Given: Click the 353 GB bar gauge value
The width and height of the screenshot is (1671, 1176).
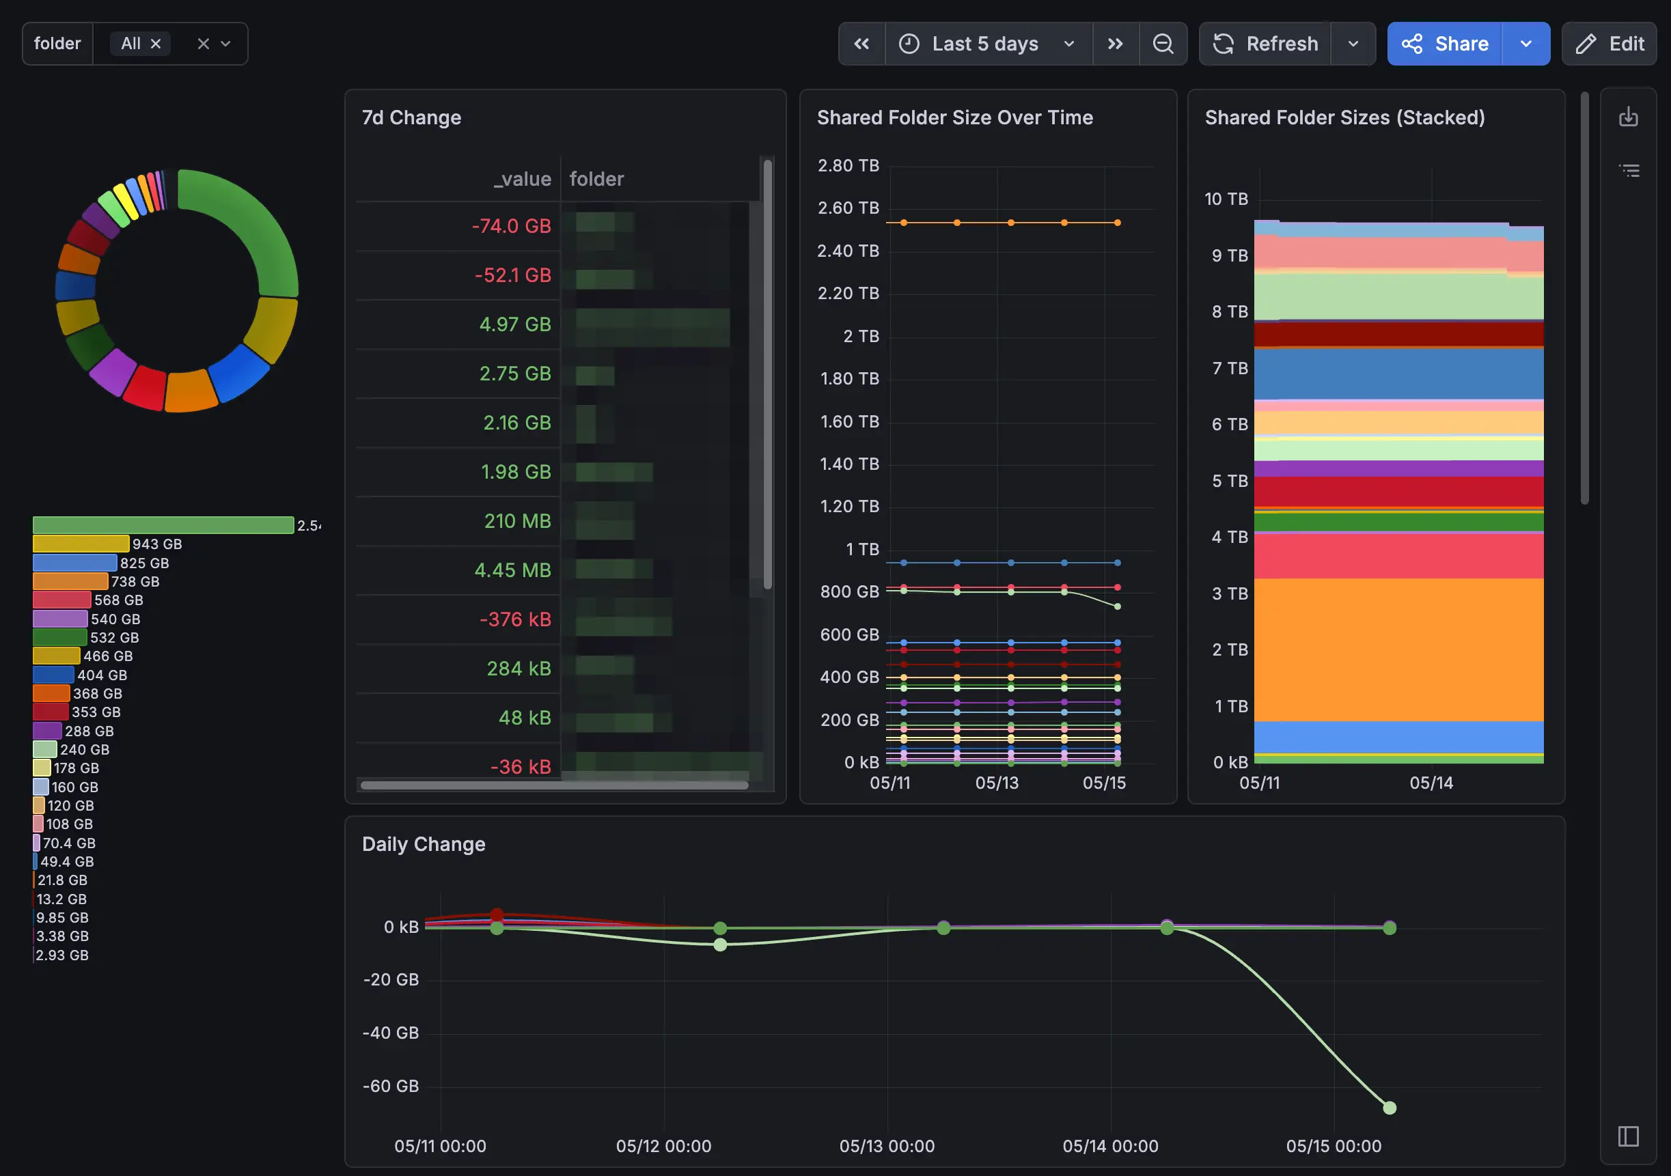Looking at the screenshot, I should pyautogui.click(x=96, y=712).
